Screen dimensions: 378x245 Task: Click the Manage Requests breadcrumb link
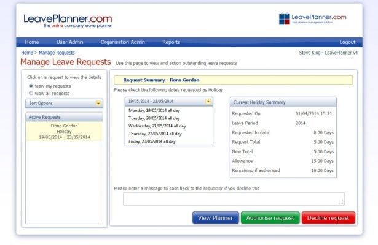57,53
